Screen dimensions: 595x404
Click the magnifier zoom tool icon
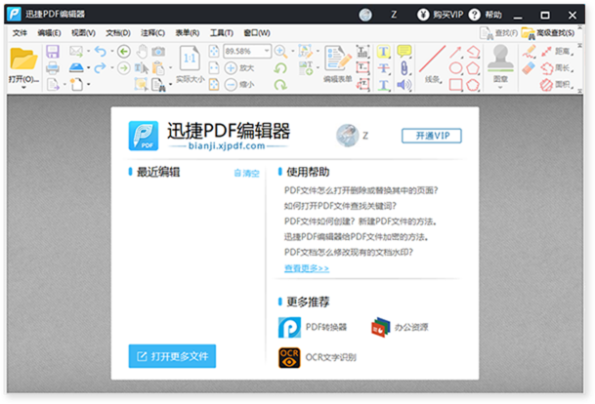(280, 51)
